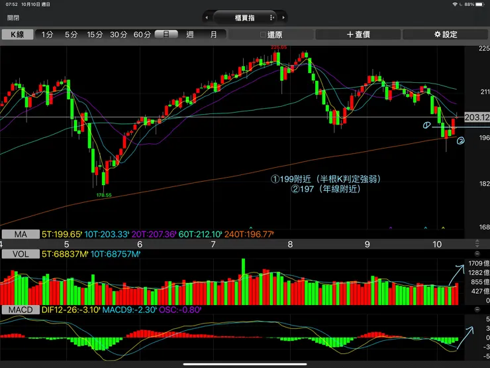Select the daily 日 timeframe
Image resolution: width=490 pixels, height=368 pixels.
pos(166,34)
